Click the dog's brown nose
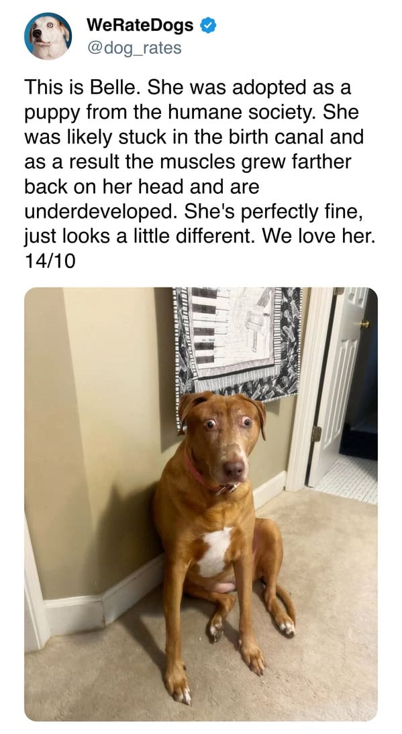Viewport: 402px width, 734px height. point(234,468)
